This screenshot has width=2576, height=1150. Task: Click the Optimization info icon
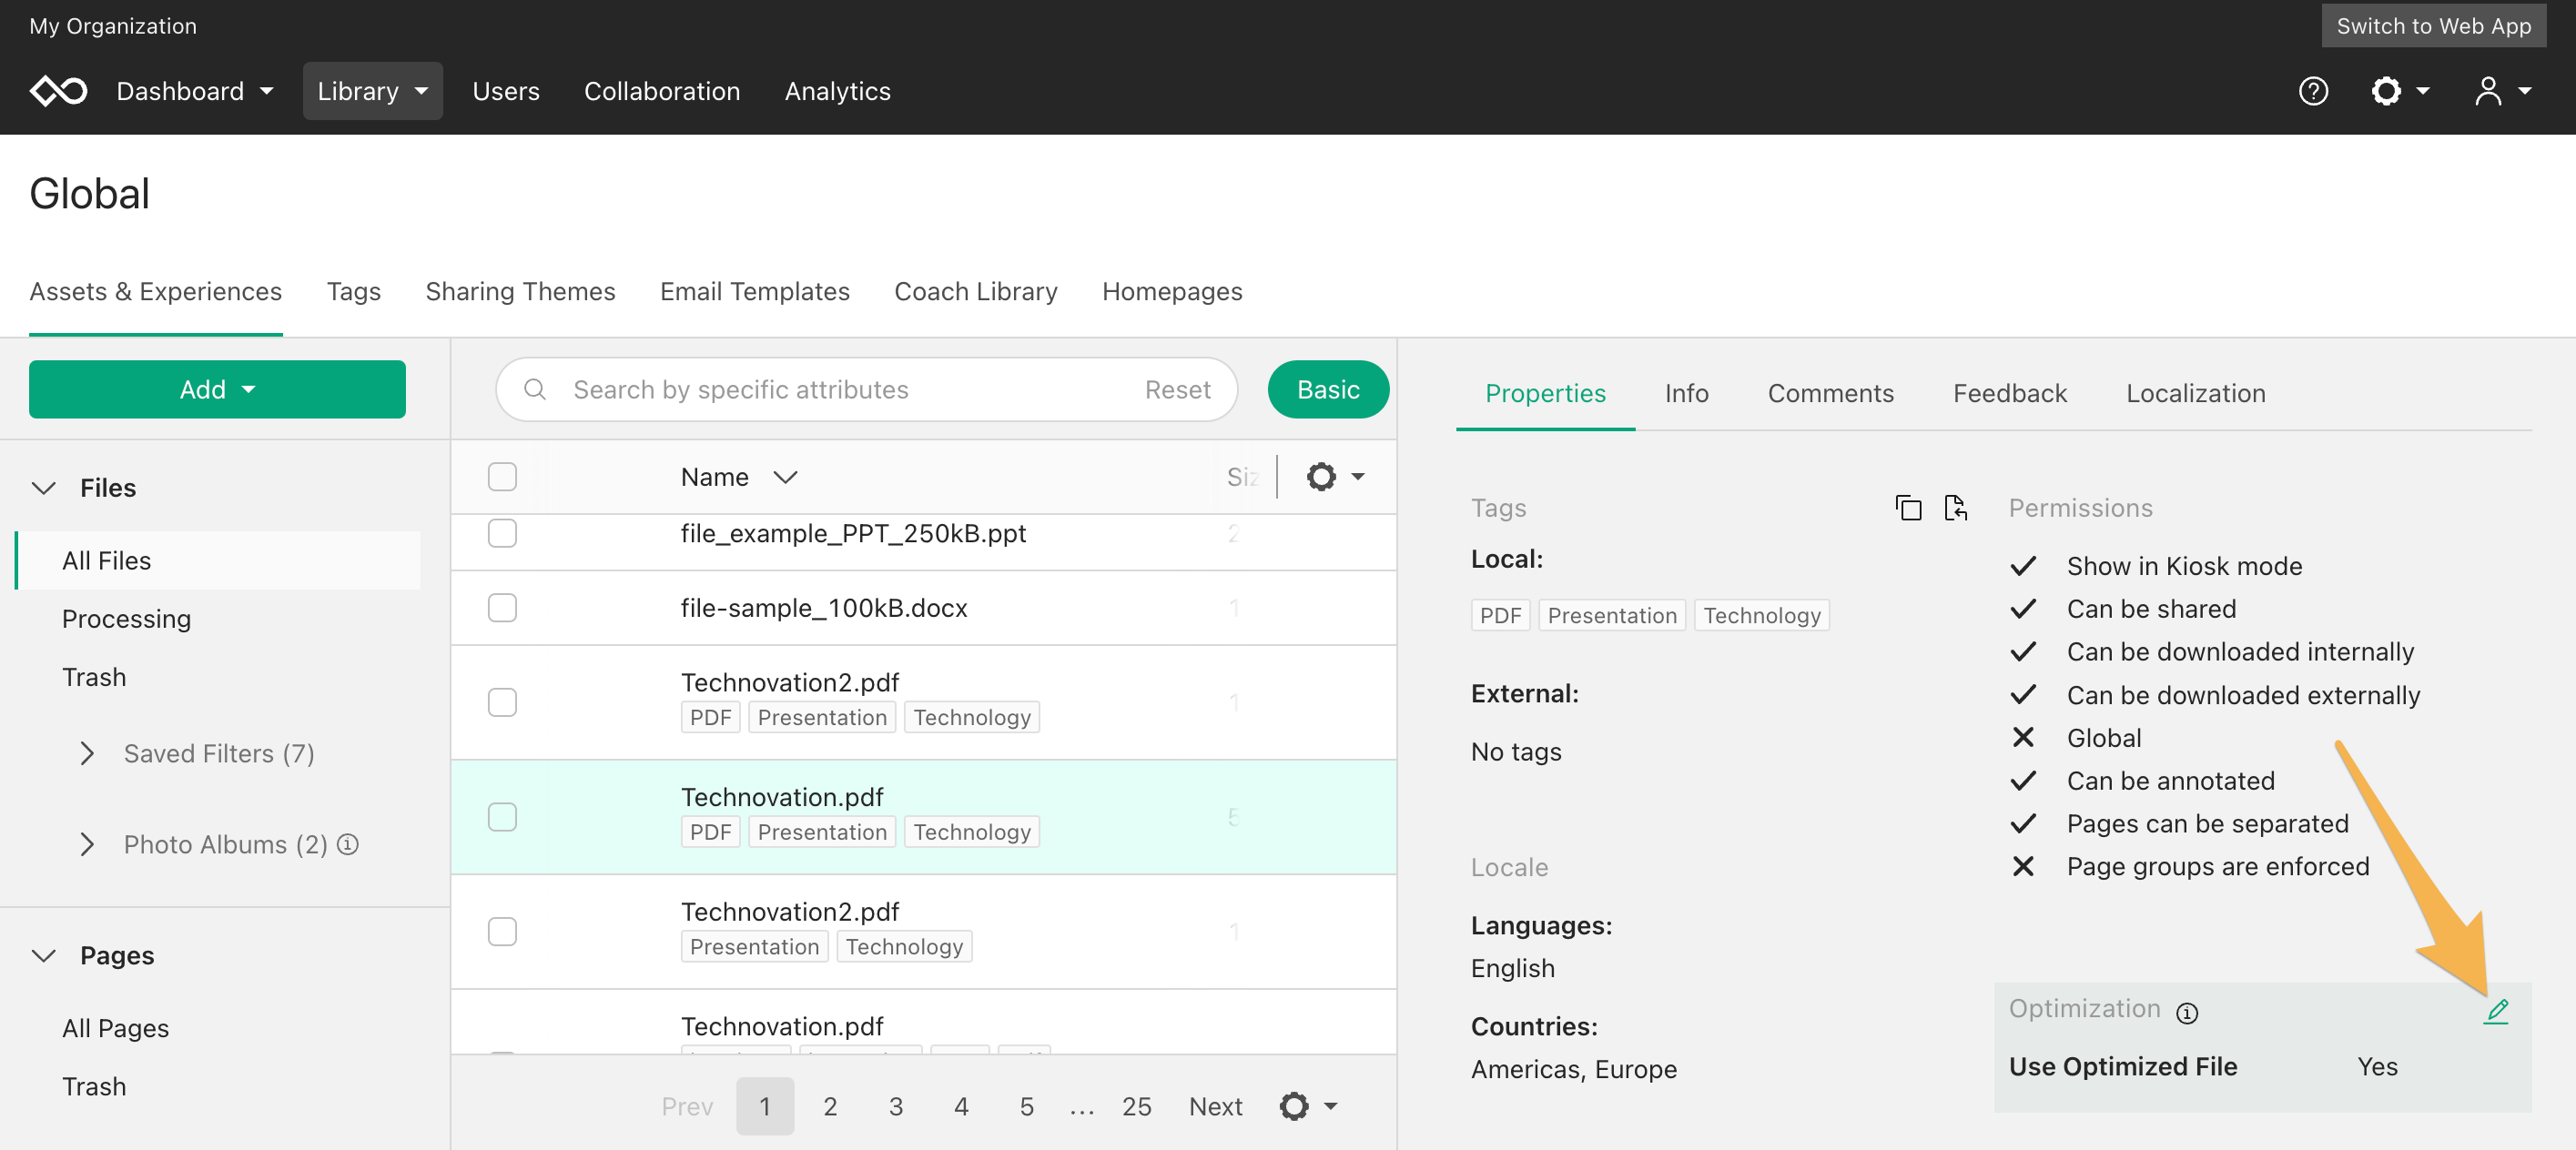click(x=2187, y=1014)
